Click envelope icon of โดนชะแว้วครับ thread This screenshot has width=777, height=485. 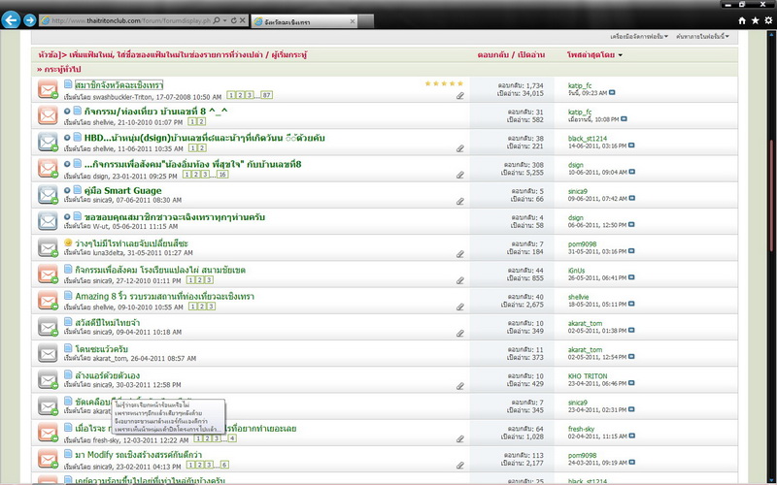pos(48,353)
